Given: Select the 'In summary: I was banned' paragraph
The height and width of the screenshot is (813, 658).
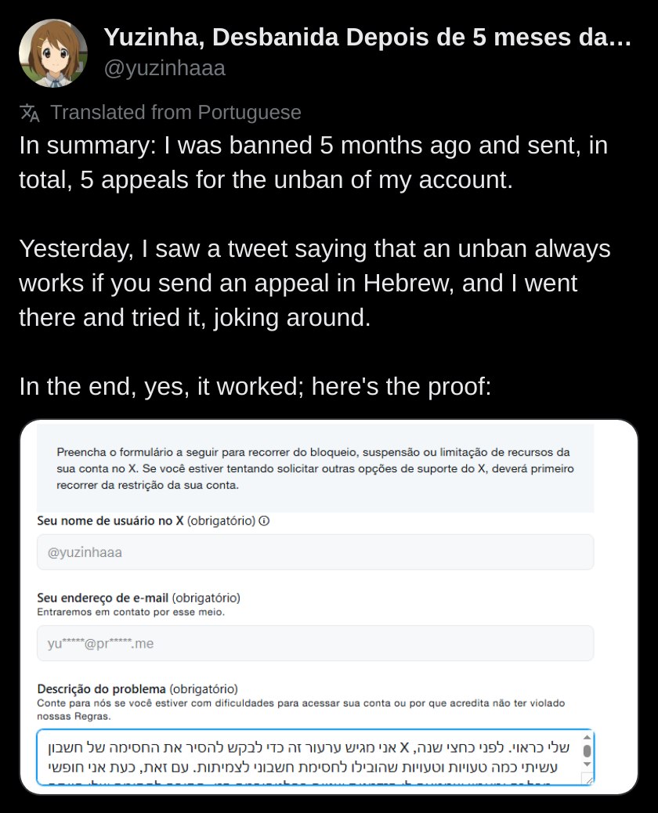Looking at the screenshot, I should click(313, 162).
